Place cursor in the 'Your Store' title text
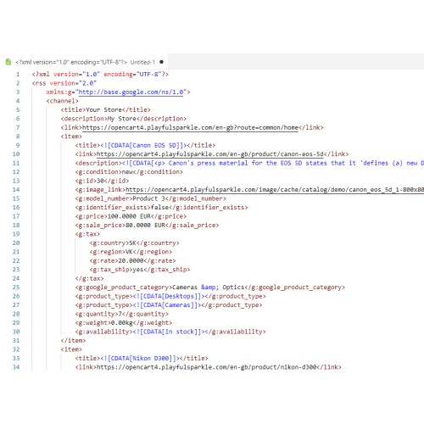The width and height of the screenshot is (424, 424). pyautogui.click(x=103, y=109)
